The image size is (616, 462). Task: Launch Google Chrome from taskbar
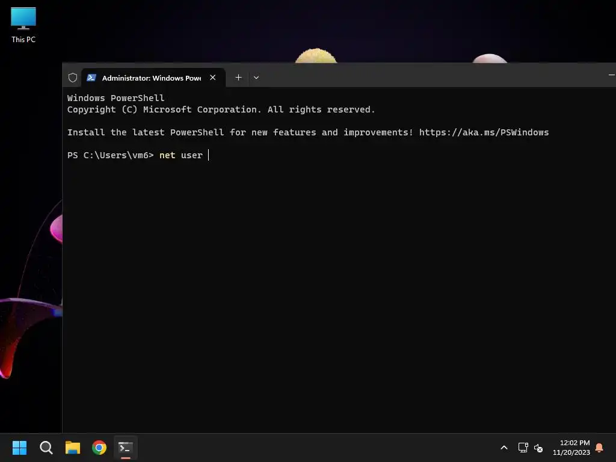99,448
